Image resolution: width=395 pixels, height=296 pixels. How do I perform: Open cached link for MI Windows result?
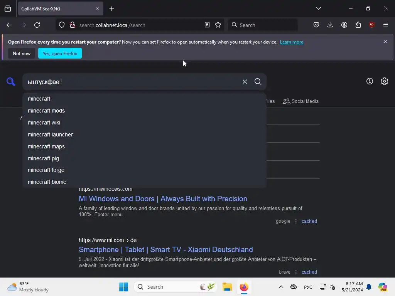(309, 221)
